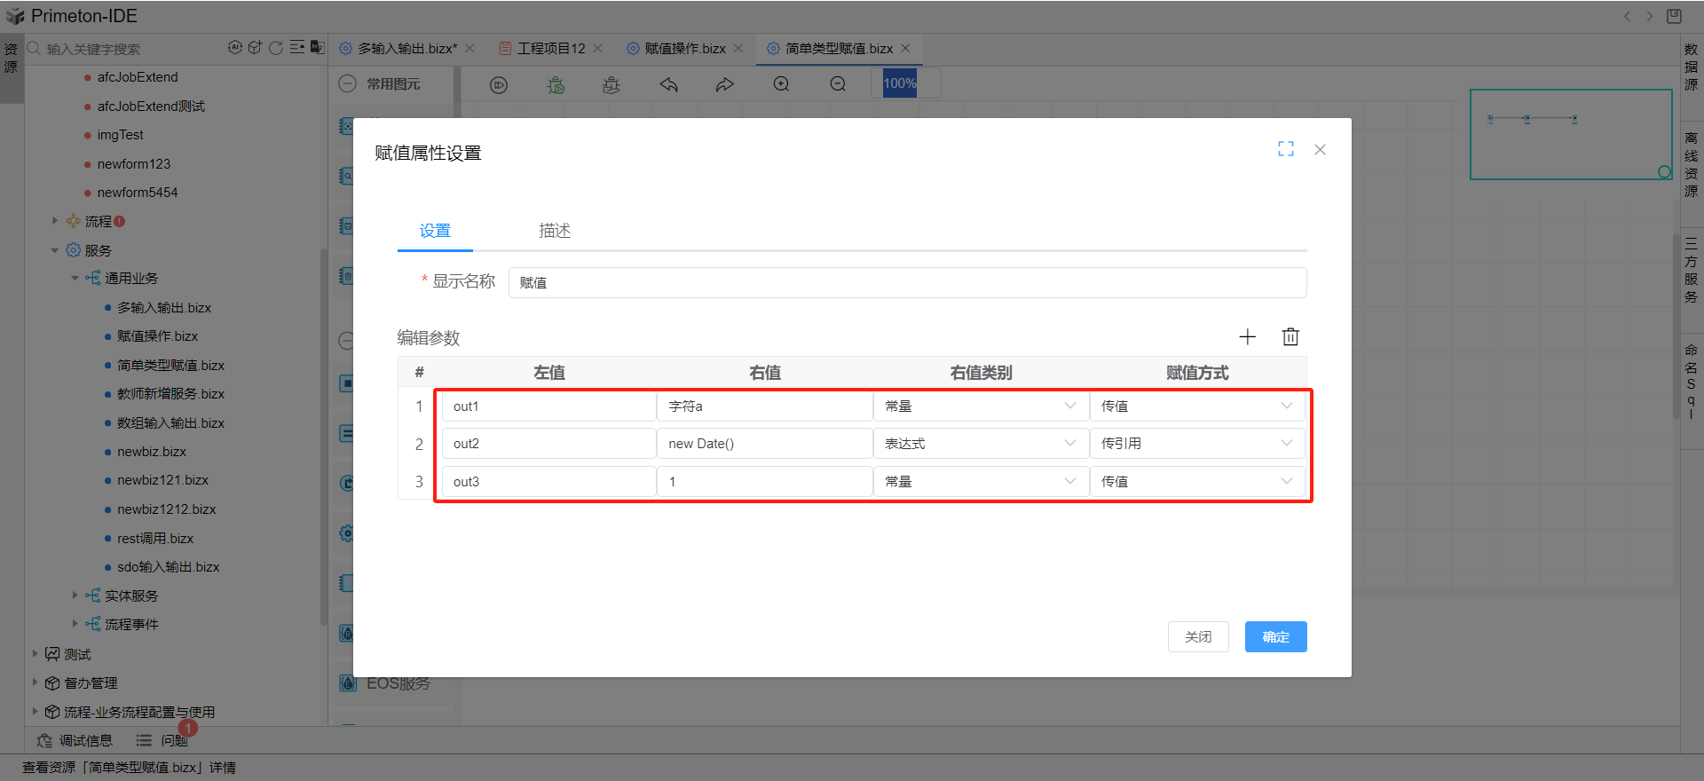This screenshot has height=781, width=1704.
Task: Switch to the 描述 tab
Action: [555, 231]
